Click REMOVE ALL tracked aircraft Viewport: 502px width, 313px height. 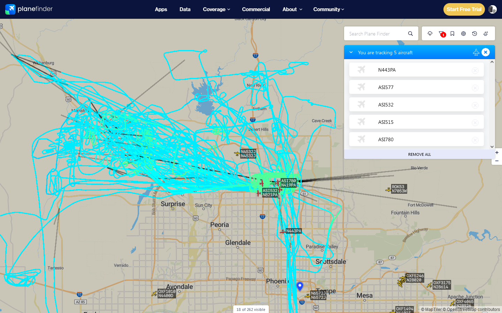pos(419,154)
